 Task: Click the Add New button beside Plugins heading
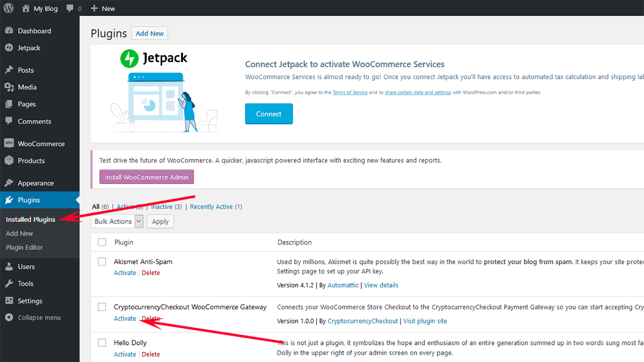coord(150,33)
